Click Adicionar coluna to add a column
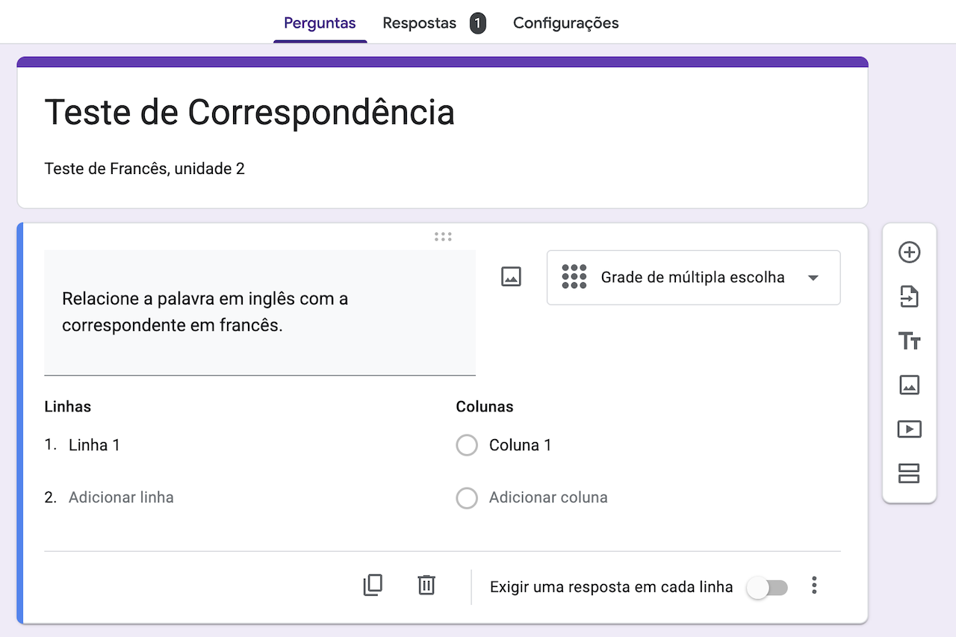The image size is (956, 637). 548,498
